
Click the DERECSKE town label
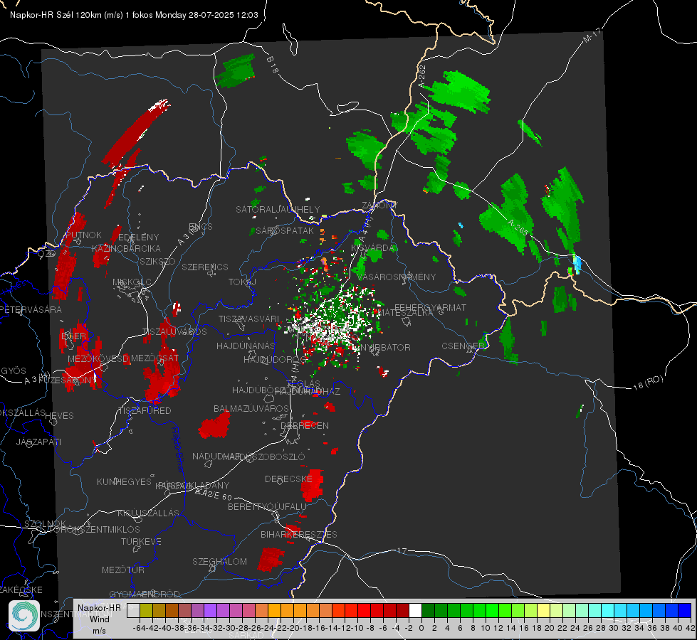click(x=288, y=479)
